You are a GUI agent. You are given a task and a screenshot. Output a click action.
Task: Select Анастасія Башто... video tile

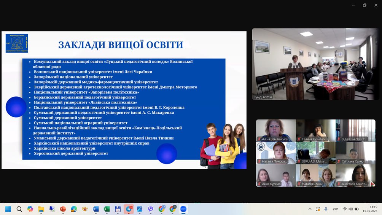tap(355, 175)
